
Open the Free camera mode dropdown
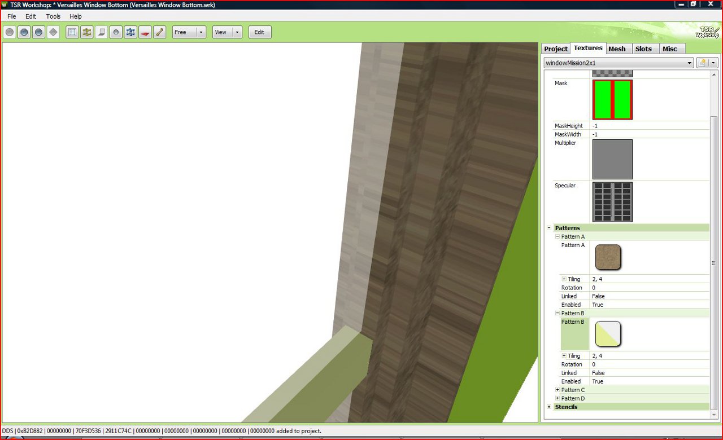(201, 32)
